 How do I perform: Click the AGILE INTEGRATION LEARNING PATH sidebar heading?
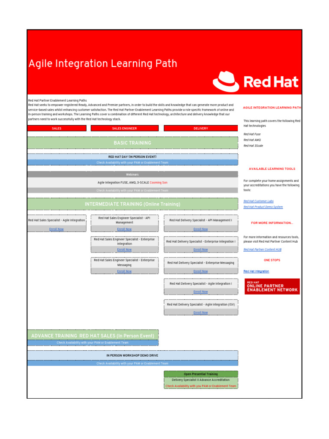tap(272, 108)
